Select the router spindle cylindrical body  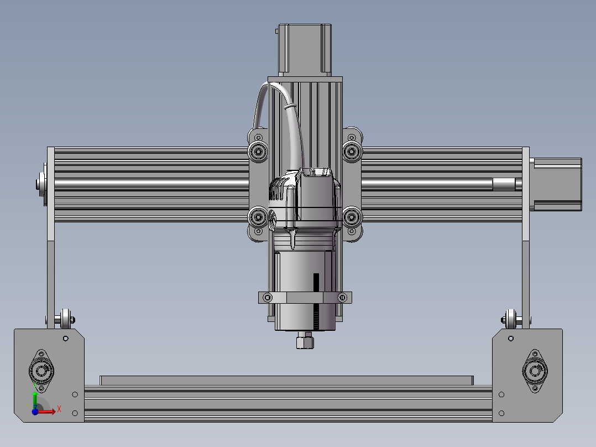305,291
